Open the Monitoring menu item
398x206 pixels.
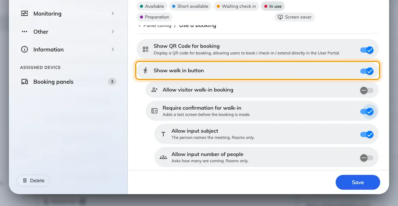point(68,13)
